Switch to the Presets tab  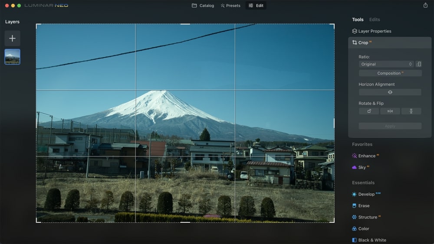tap(230, 6)
